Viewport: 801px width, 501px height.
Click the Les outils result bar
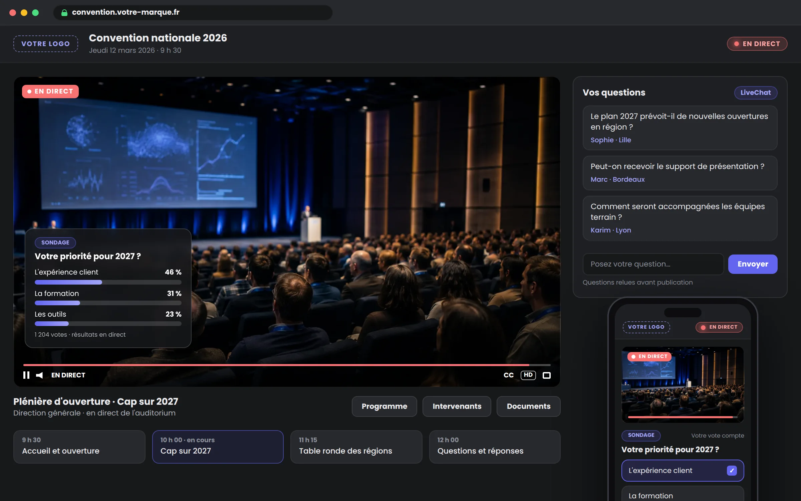pos(108,324)
